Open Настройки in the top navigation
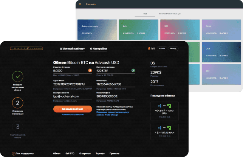 pos(98,49)
